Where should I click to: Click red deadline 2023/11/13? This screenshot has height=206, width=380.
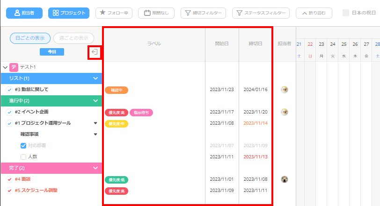point(256,156)
